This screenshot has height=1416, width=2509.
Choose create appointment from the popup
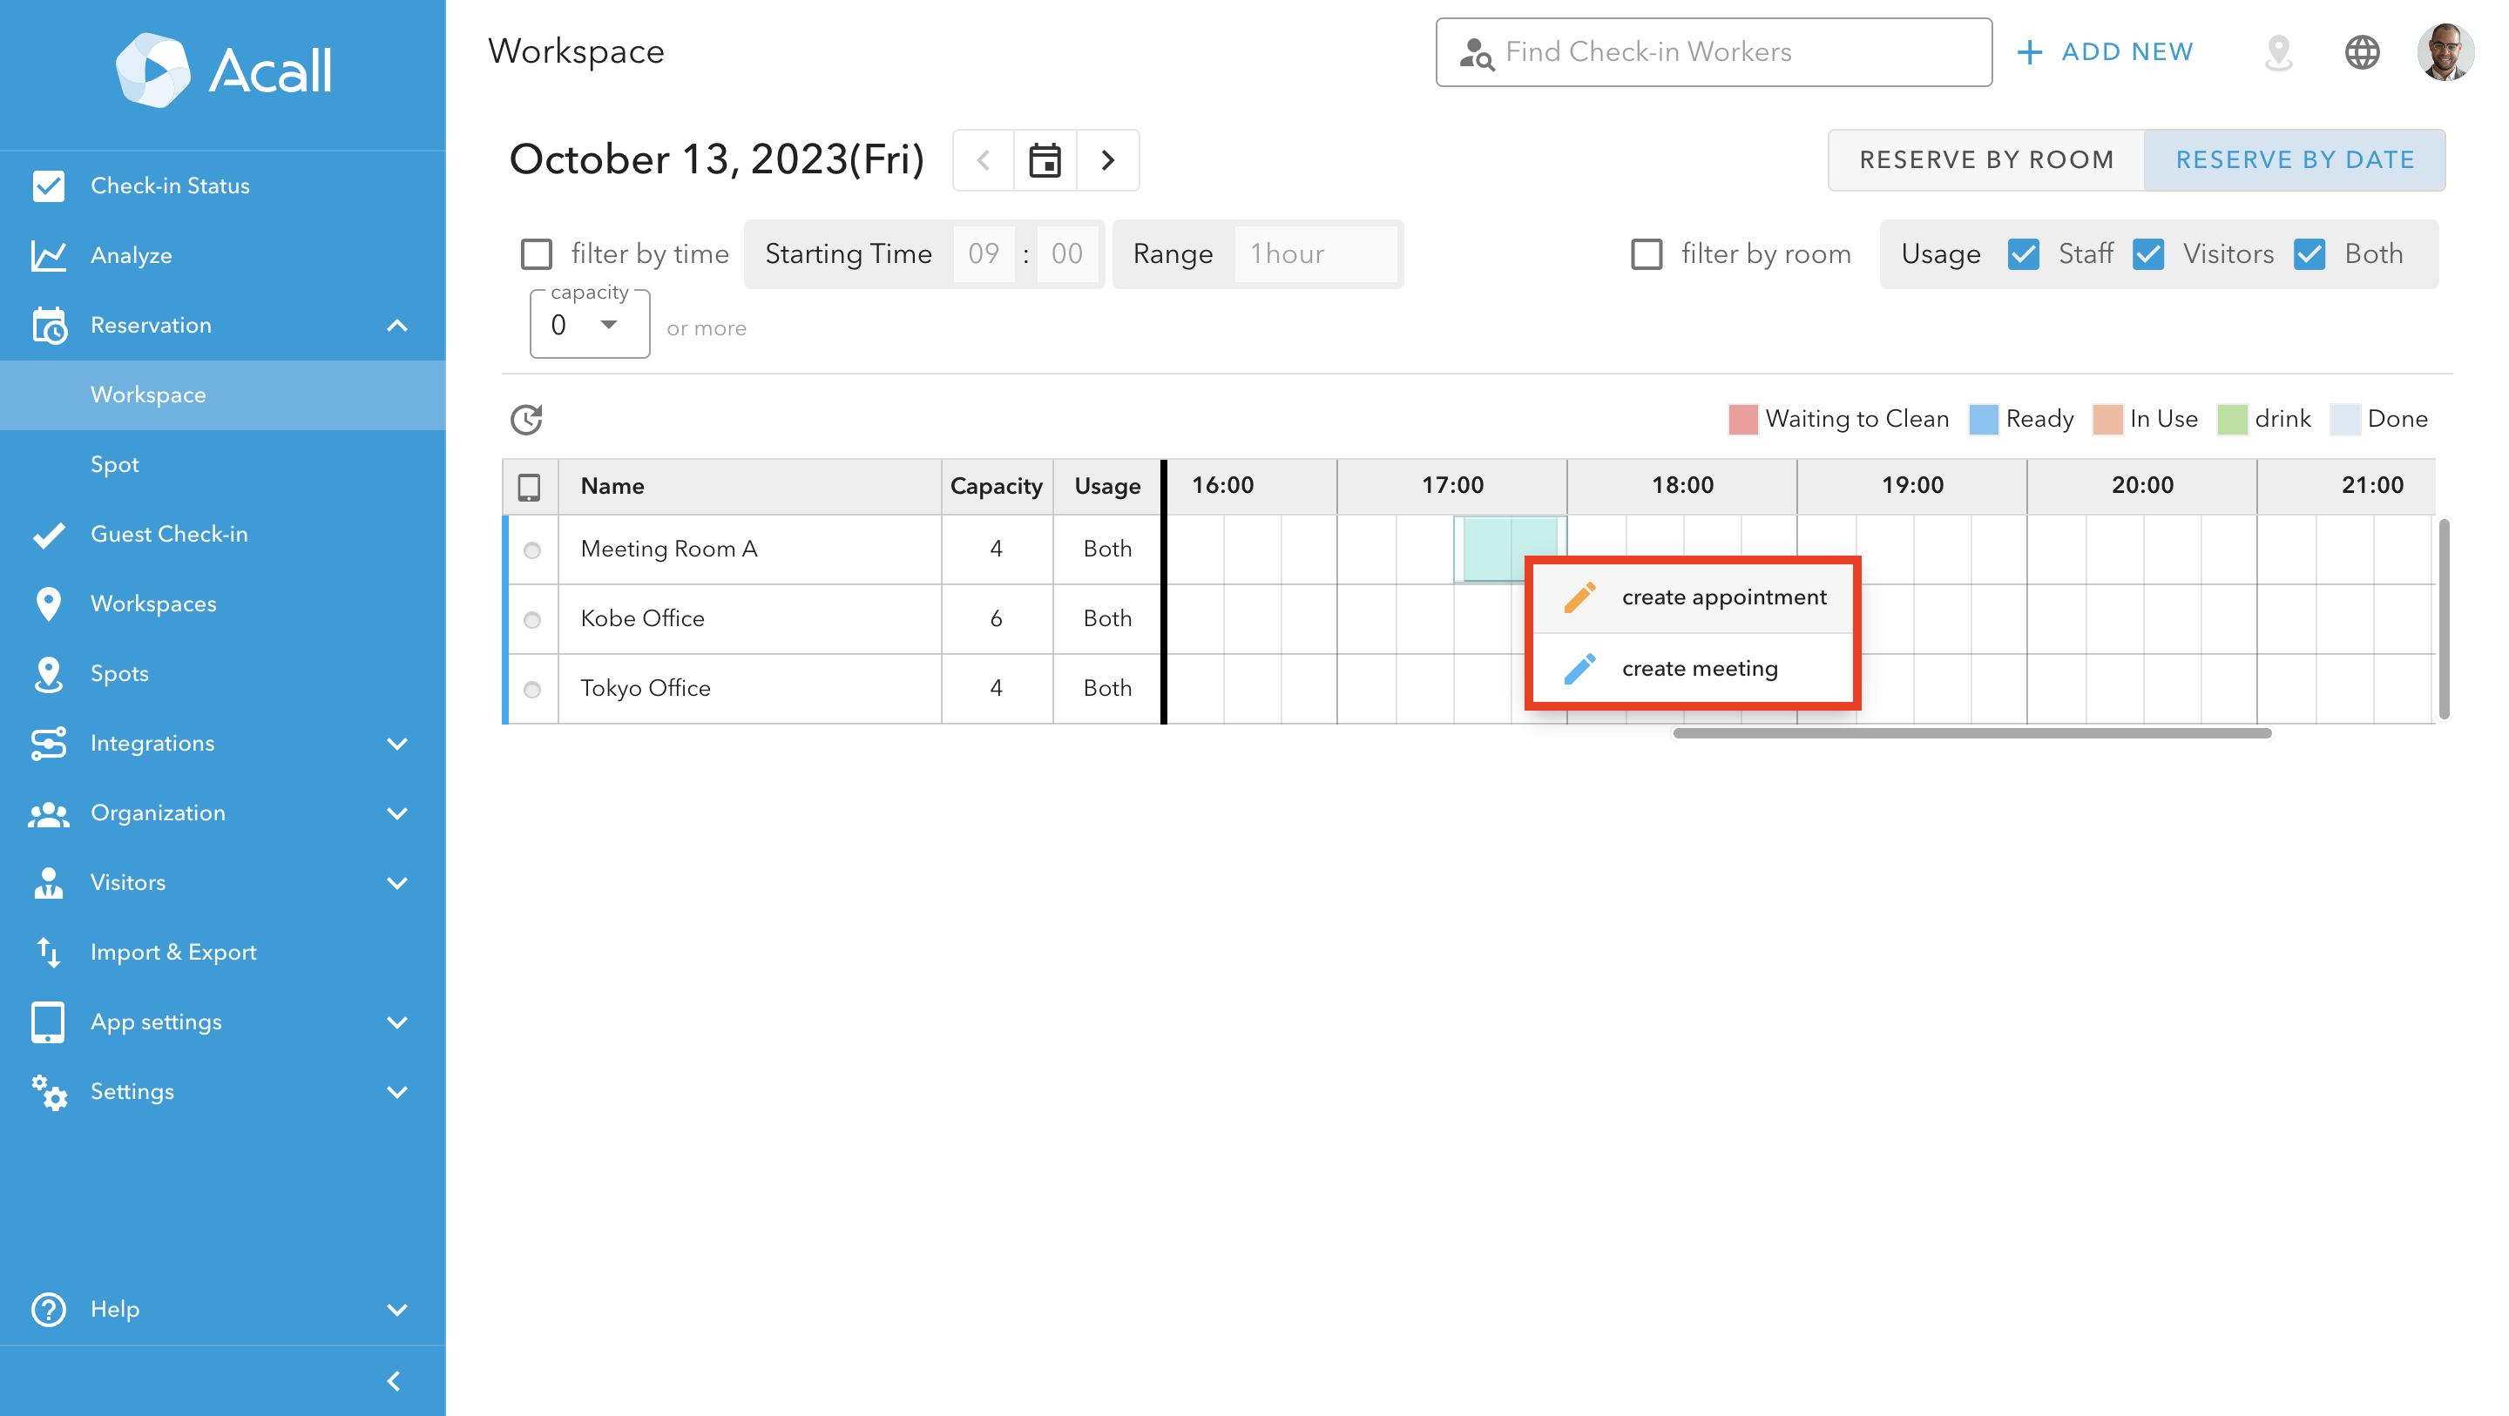point(1724,597)
